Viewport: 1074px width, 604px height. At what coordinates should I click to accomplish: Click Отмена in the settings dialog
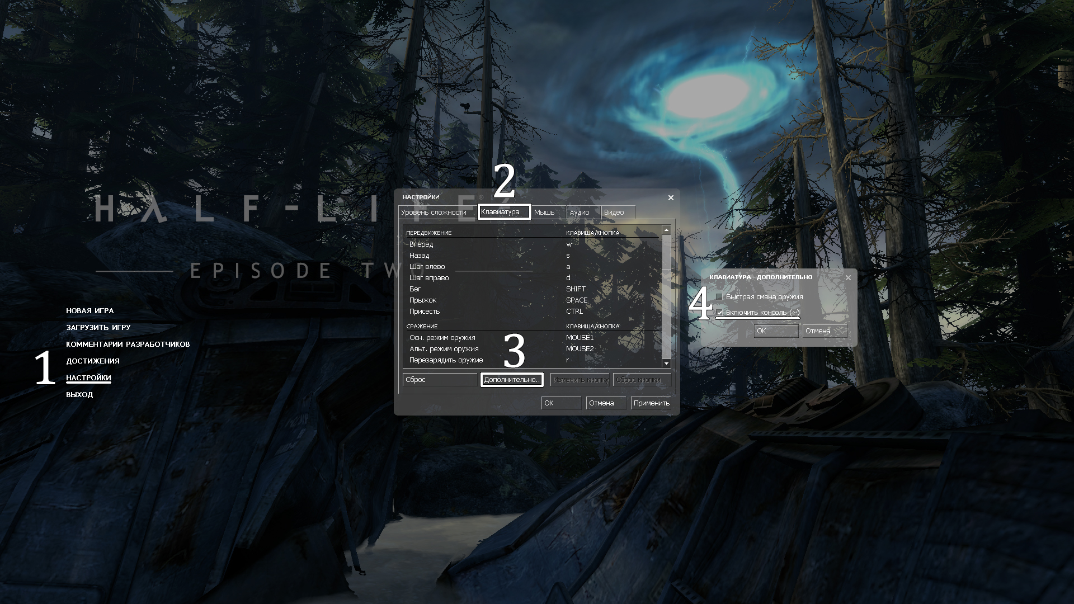pos(605,403)
